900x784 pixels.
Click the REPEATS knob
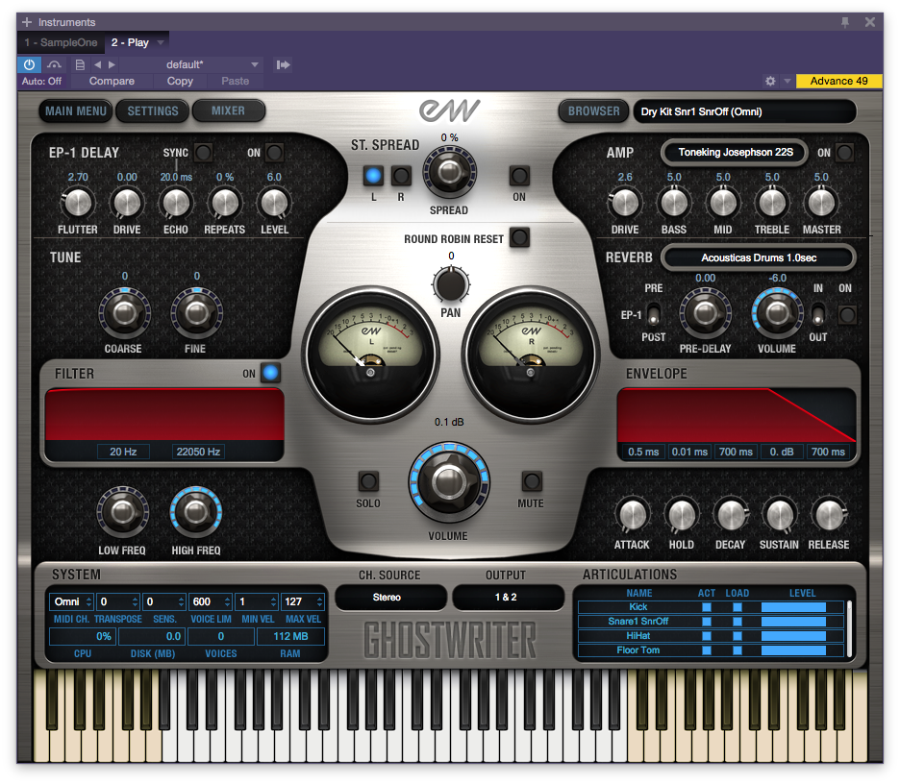coord(225,203)
